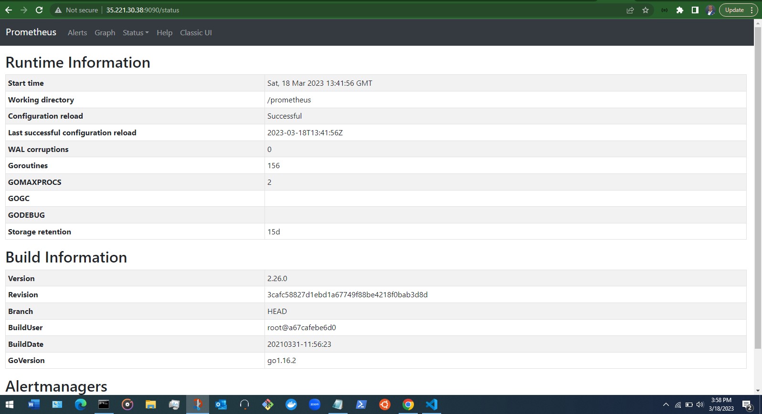This screenshot has width=762, height=414.
Task: Open File Explorer from the taskbar
Action: point(151,404)
